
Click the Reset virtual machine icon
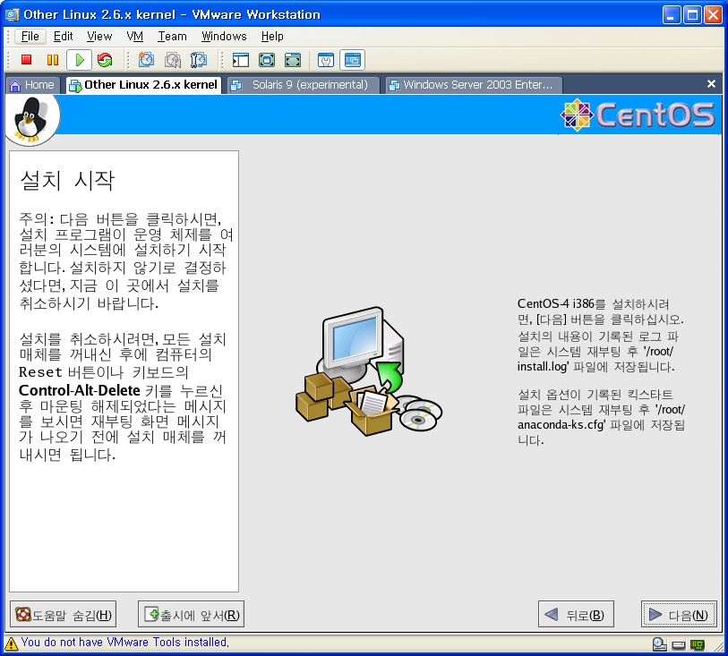point(105,60)
